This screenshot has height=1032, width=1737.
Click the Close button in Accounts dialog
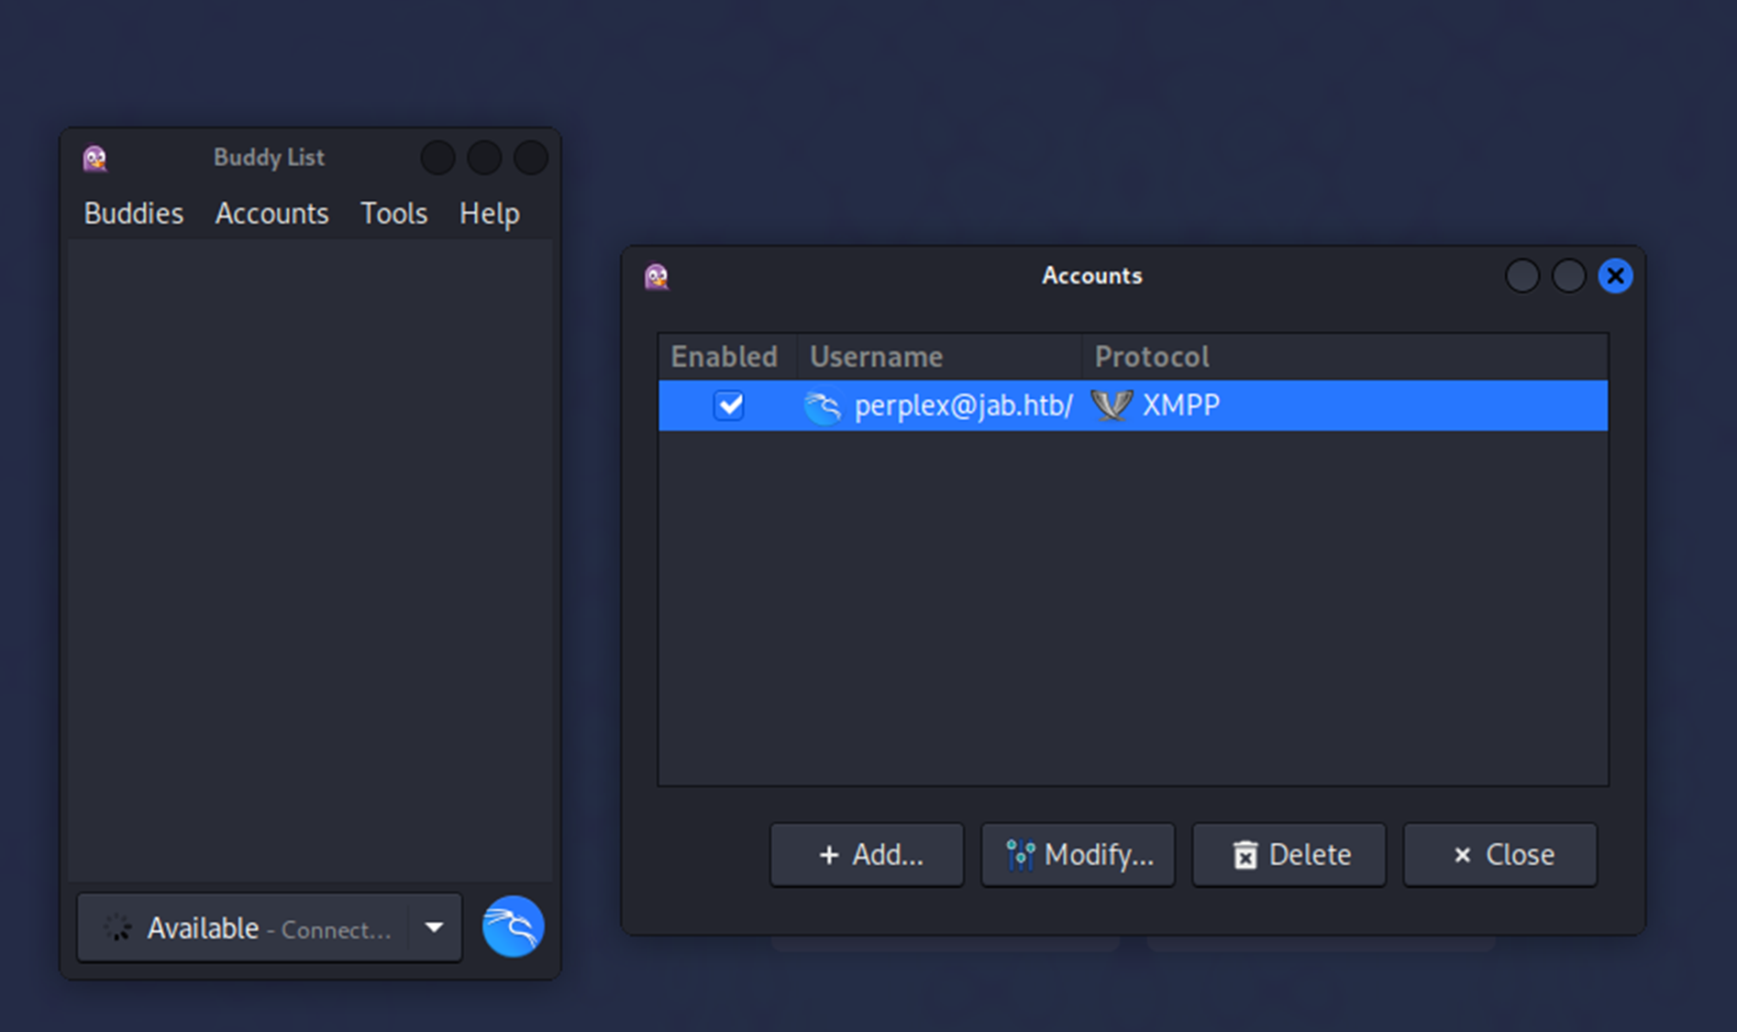pos(1500,855)
